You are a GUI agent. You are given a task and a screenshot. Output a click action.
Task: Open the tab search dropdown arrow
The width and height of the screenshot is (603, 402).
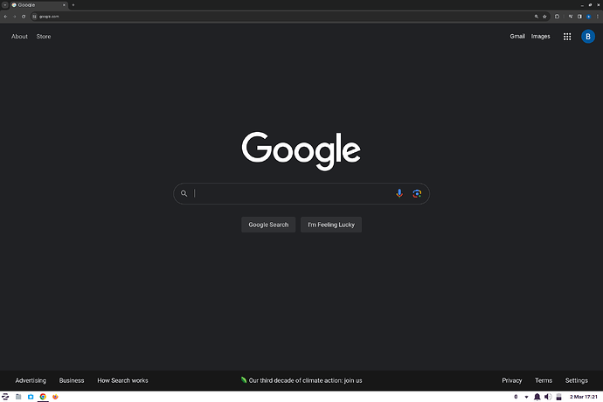pyautogui.click(x=5, y=5)
